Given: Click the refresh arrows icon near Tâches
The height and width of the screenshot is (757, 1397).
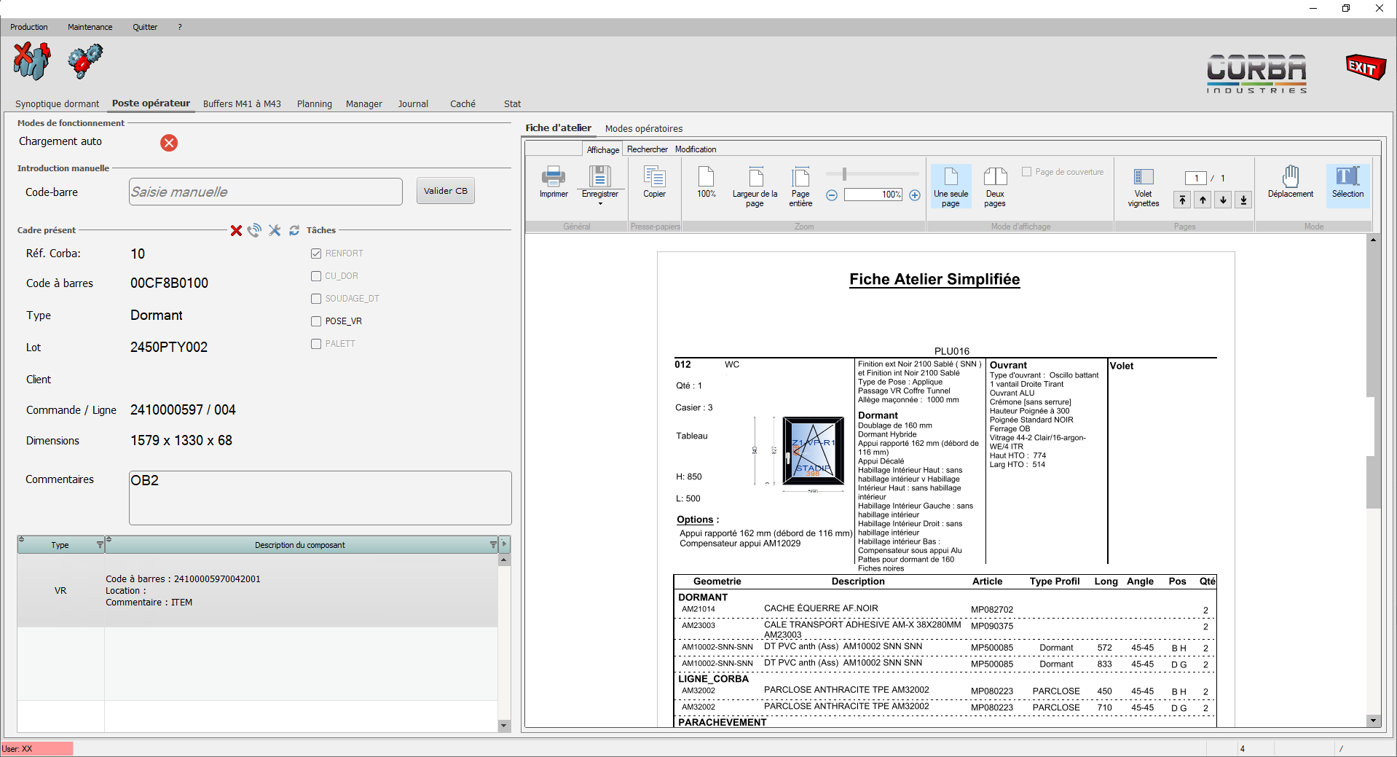Looking at the screenshot, I should point(294,230).
